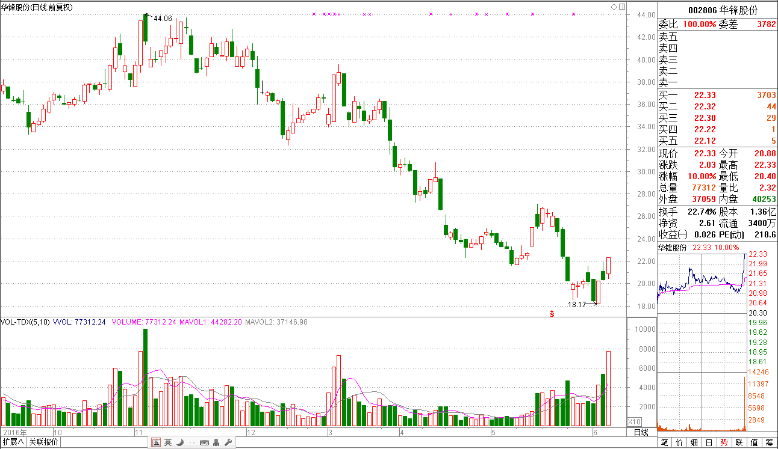Click the 总量 77312 value
The width and height of the screenshot is (778, 449).
(705, 188)
